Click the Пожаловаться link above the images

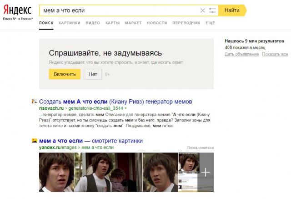pos(200,148)
